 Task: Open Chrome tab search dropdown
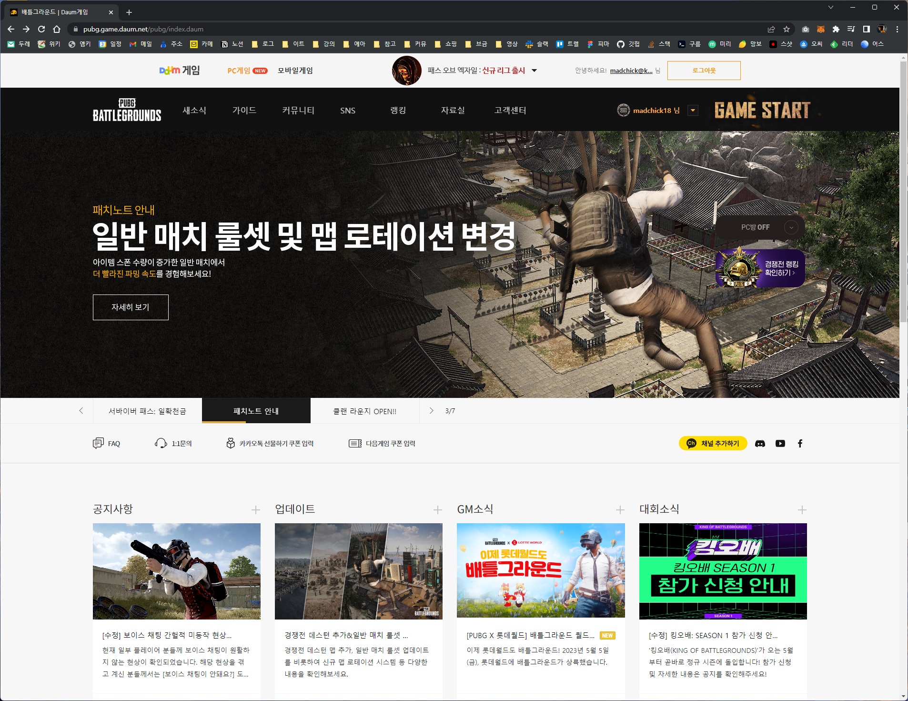click(x=831, y=7)
